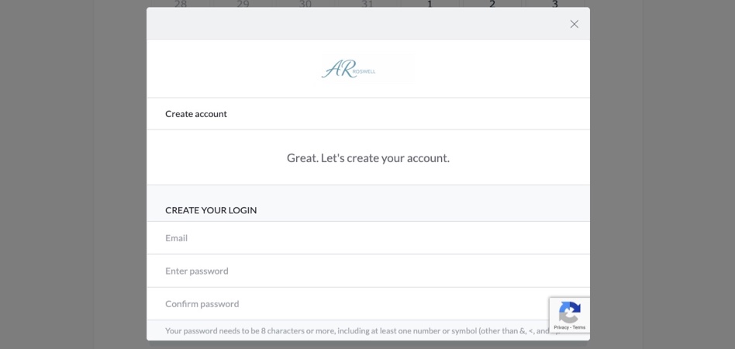Select the Enter password field
Image resolution: width=735 pixels, height=349 pixels.
pyautogui.click(x=368, y=271)
